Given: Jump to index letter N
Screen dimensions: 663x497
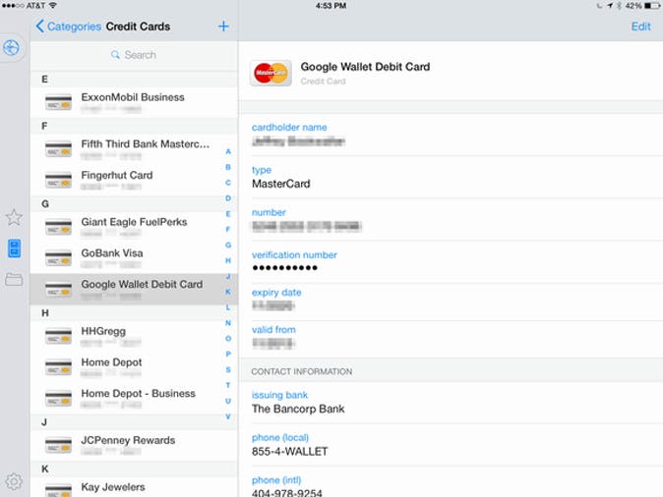Looking at the screenshot, I should [228, 323].
